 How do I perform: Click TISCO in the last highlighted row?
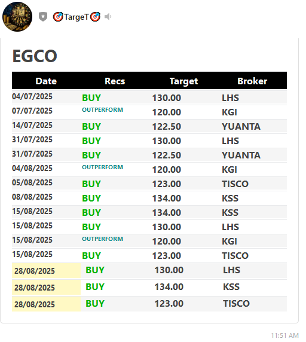[x=236, y=304]
